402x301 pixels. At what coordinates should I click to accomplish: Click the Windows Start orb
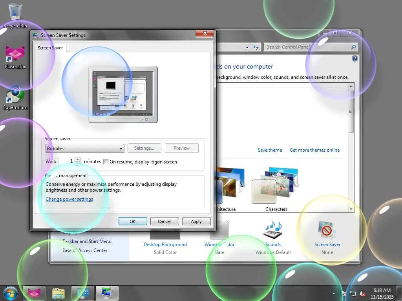(x=10, y=293)
